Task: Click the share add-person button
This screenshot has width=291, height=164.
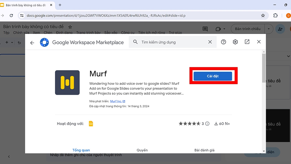Action: pyautogui.click(x=280, y=29)
